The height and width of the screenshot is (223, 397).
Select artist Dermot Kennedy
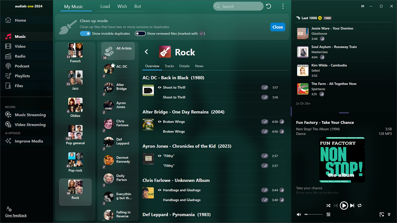[118, 160]
